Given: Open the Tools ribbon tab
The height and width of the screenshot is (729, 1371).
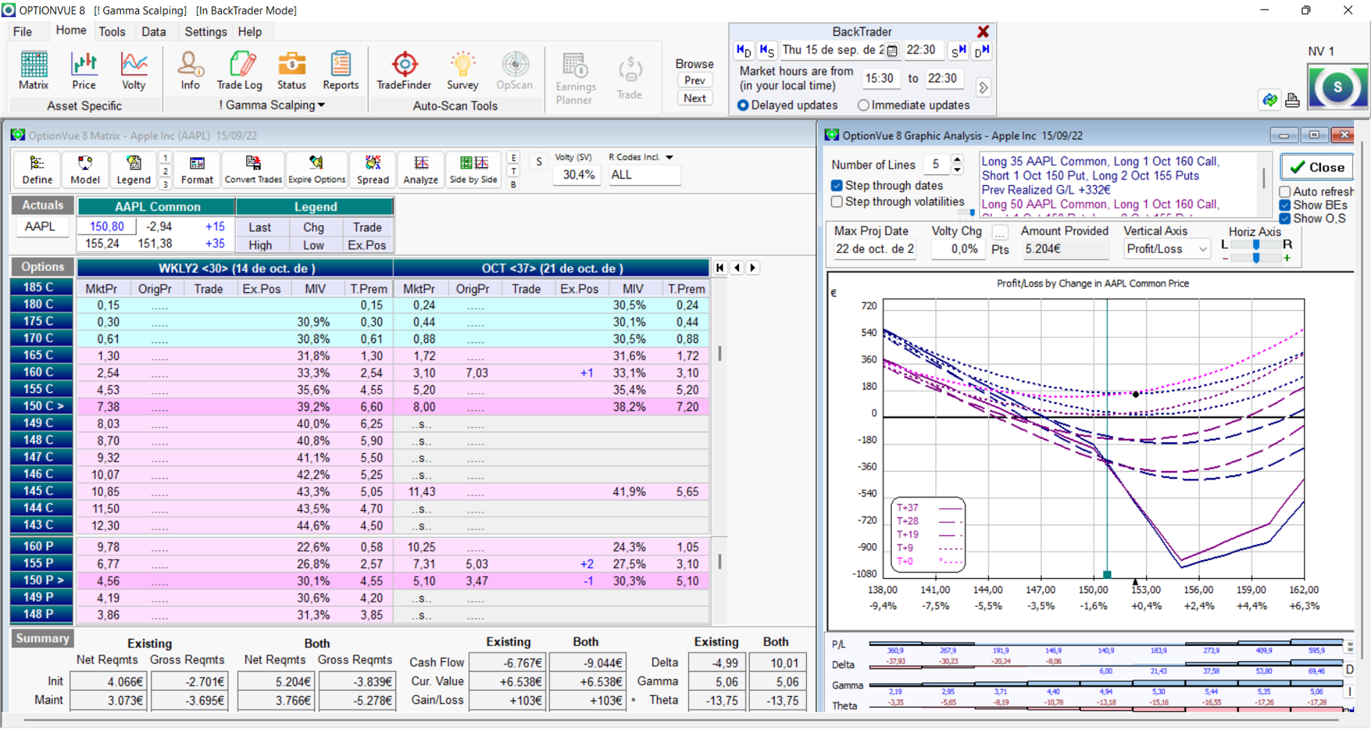Looking at the screenshot, I should click(x=112, y=32).
